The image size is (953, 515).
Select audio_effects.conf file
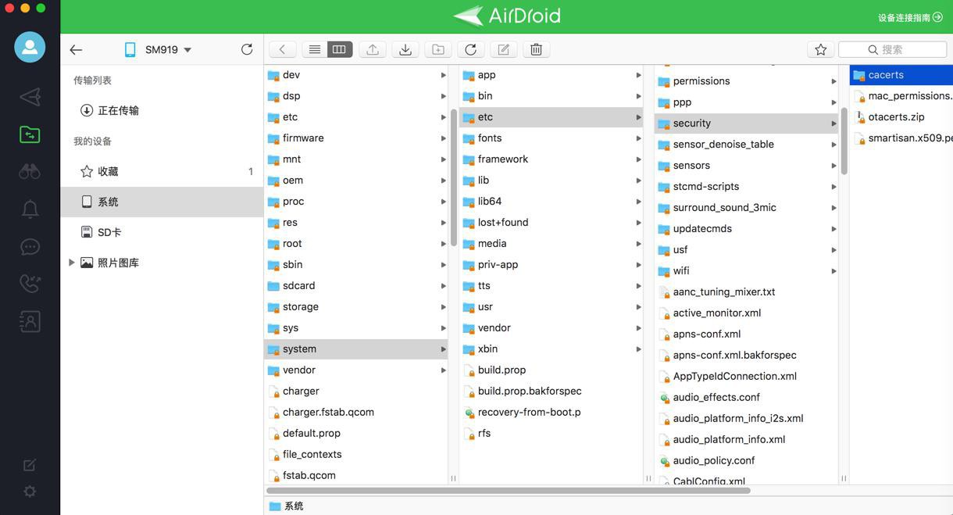[x=747, y=397]
